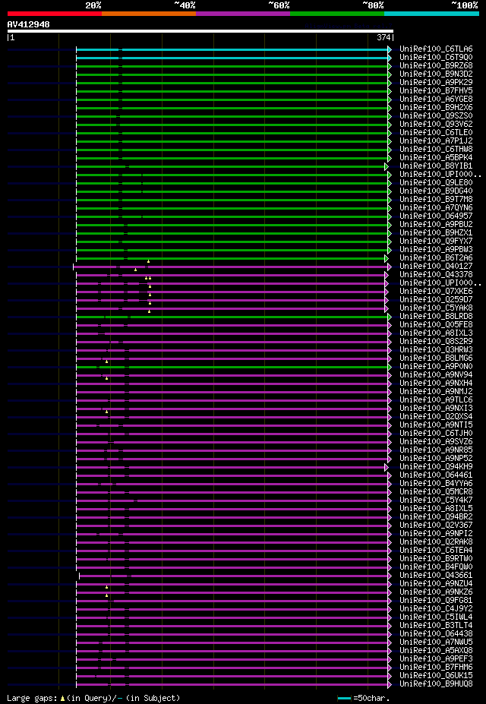This screenshot has height=704, width=486.
Task: Click the arrowhead ending the UniRef100_B9HUQ8 alignment
Action: point(390,684)
